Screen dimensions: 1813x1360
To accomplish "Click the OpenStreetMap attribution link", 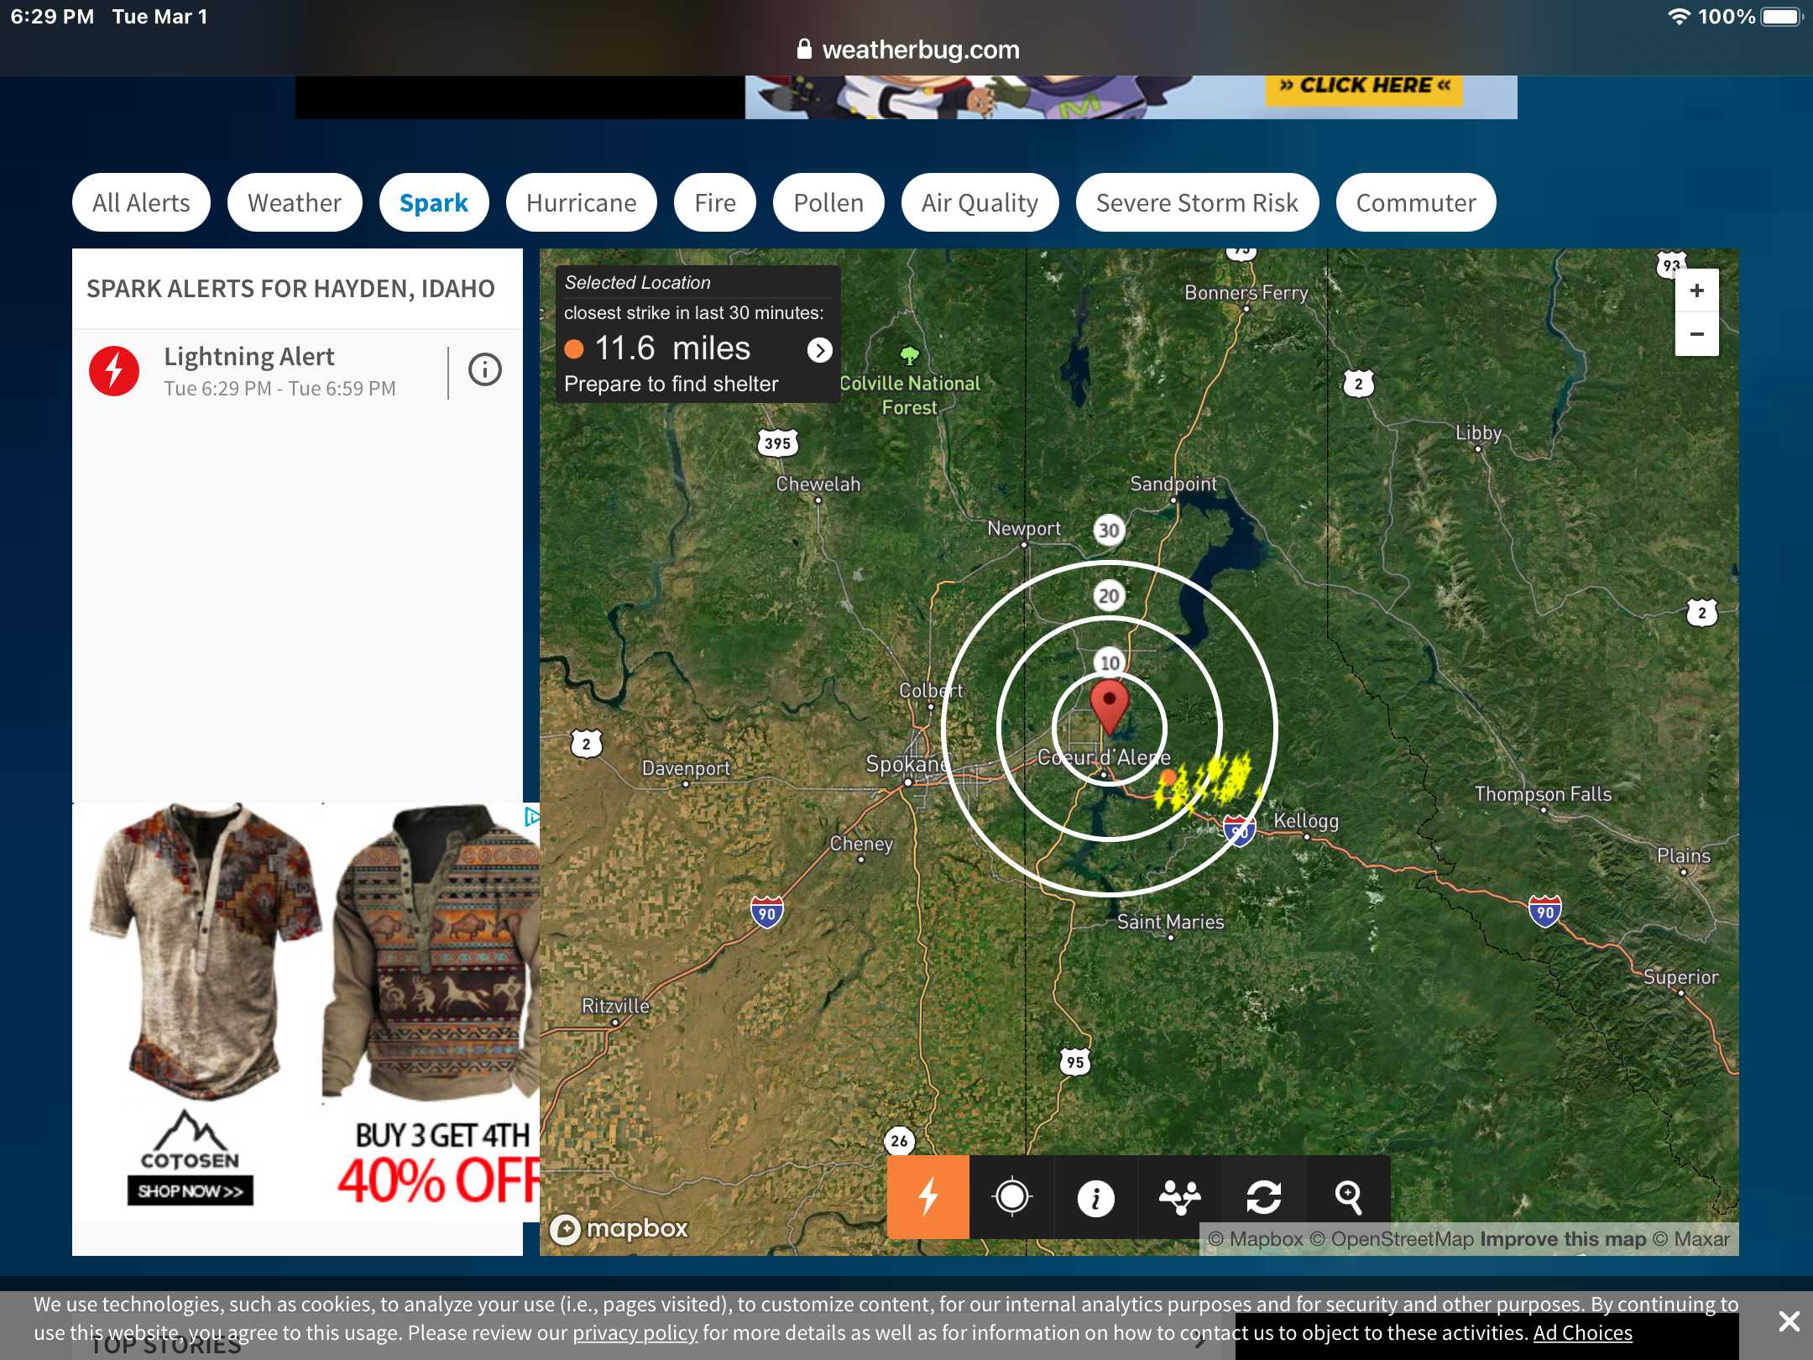I will [x=1392, y=1239].
